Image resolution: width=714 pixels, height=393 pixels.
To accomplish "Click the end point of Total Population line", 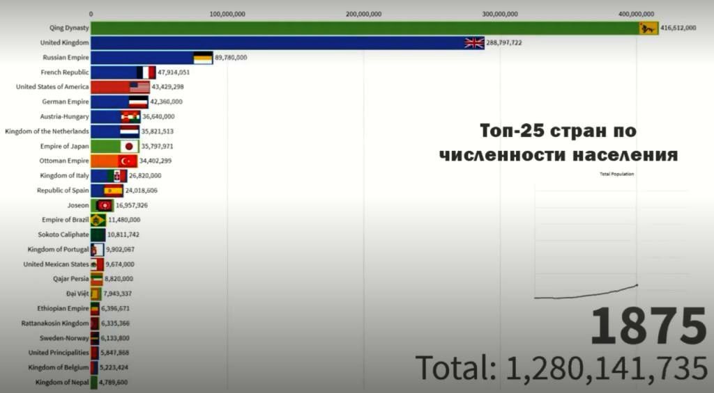I will (x=637, y=285).
